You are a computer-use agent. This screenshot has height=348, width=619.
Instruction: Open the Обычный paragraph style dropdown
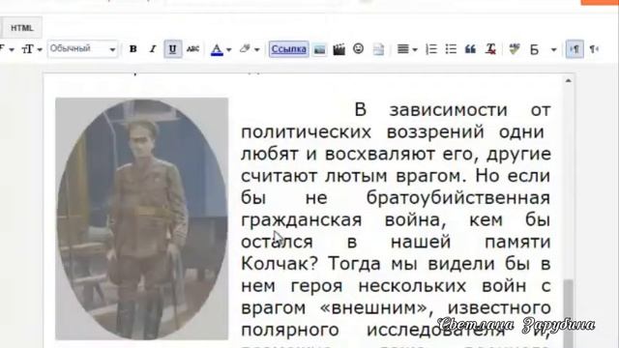(x=82, y=49)
